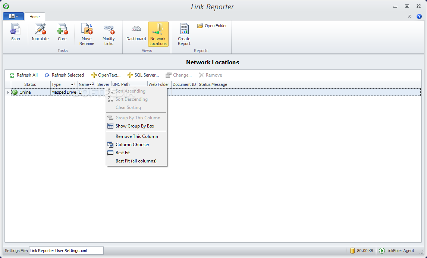Click the Status column header
This screenshot has height=258, width=427.
click(x=31, y=84)
